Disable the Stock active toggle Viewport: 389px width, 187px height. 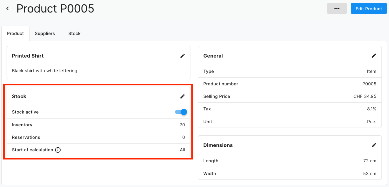[181, 112]
